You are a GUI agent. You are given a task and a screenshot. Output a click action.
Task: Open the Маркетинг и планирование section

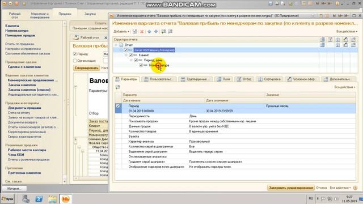40,15
